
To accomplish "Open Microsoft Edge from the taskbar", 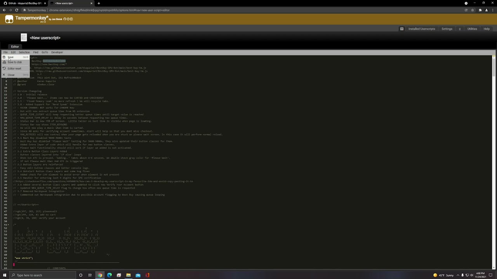I will coord(109,275).
